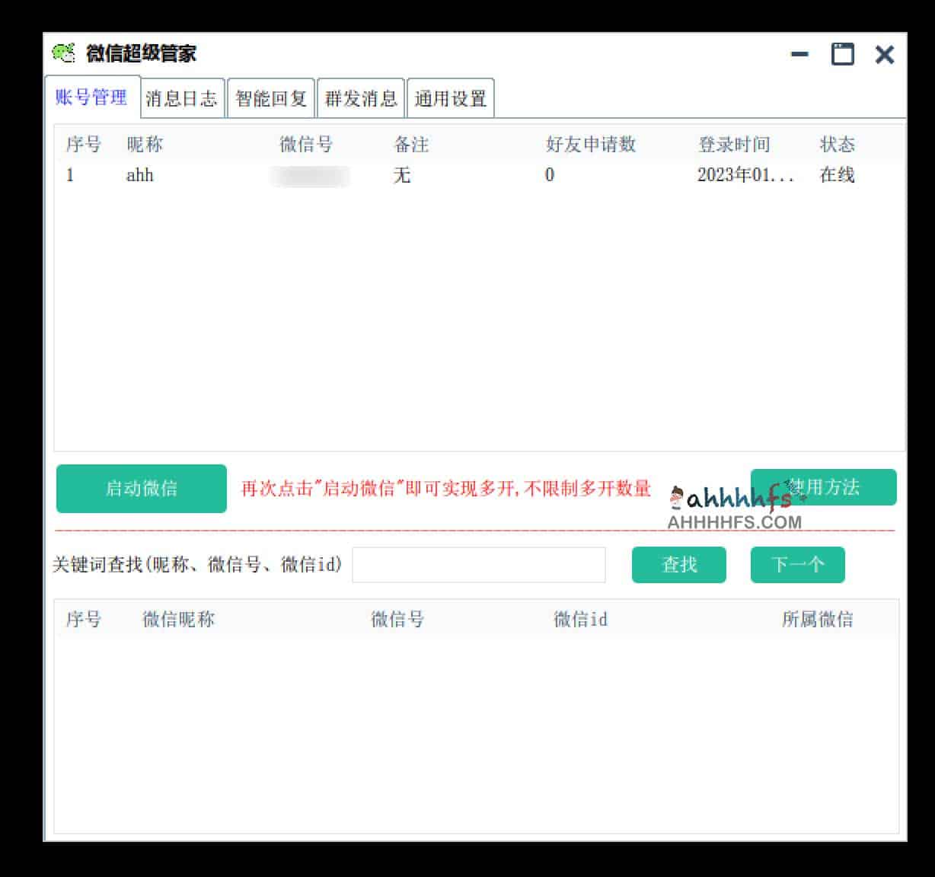The image size is (935, 877).
Task: Switch to the 群发消息 tab
Action: [x=361, y=97]
